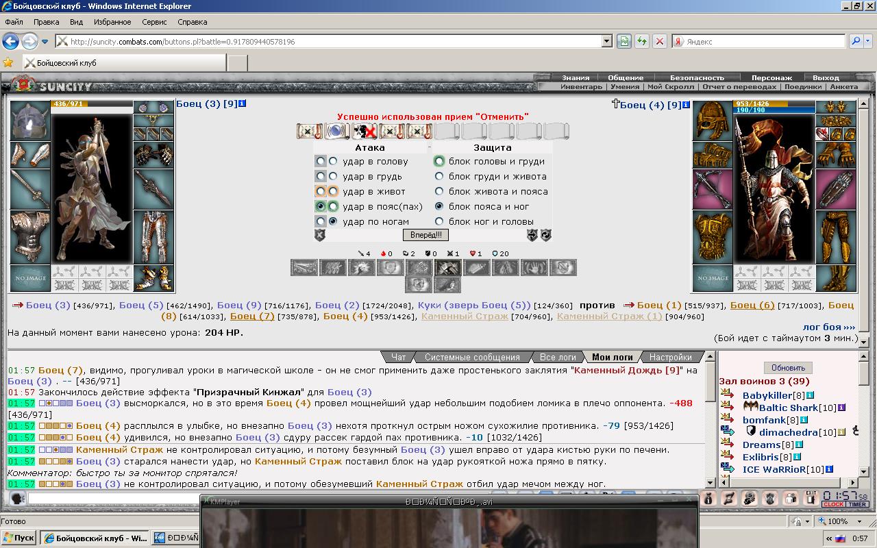Open the Избранное menu
The height and width of the screenshot is (548, 877).
point(112,22)
